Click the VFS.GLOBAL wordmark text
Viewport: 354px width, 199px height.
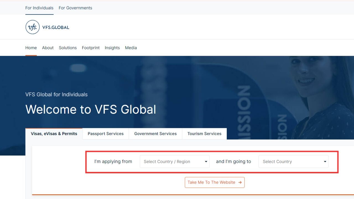point(56,27)
